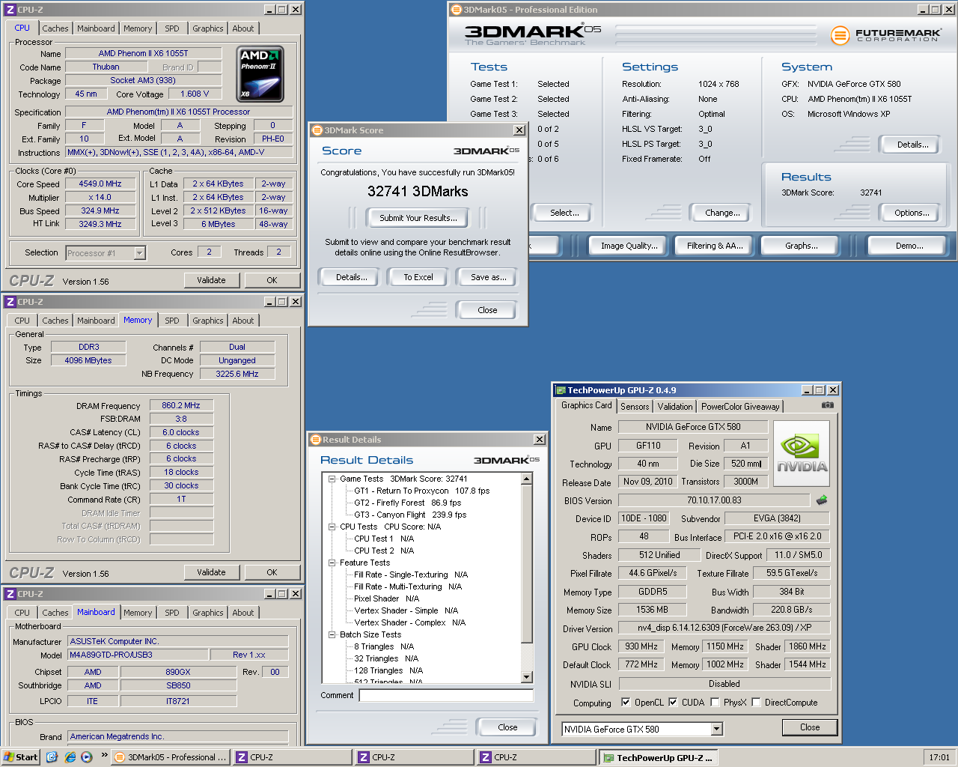Viewport: 958px width, 767px height.
Task: Click Submit Your Results button
Action: click(x=418, y=218)
